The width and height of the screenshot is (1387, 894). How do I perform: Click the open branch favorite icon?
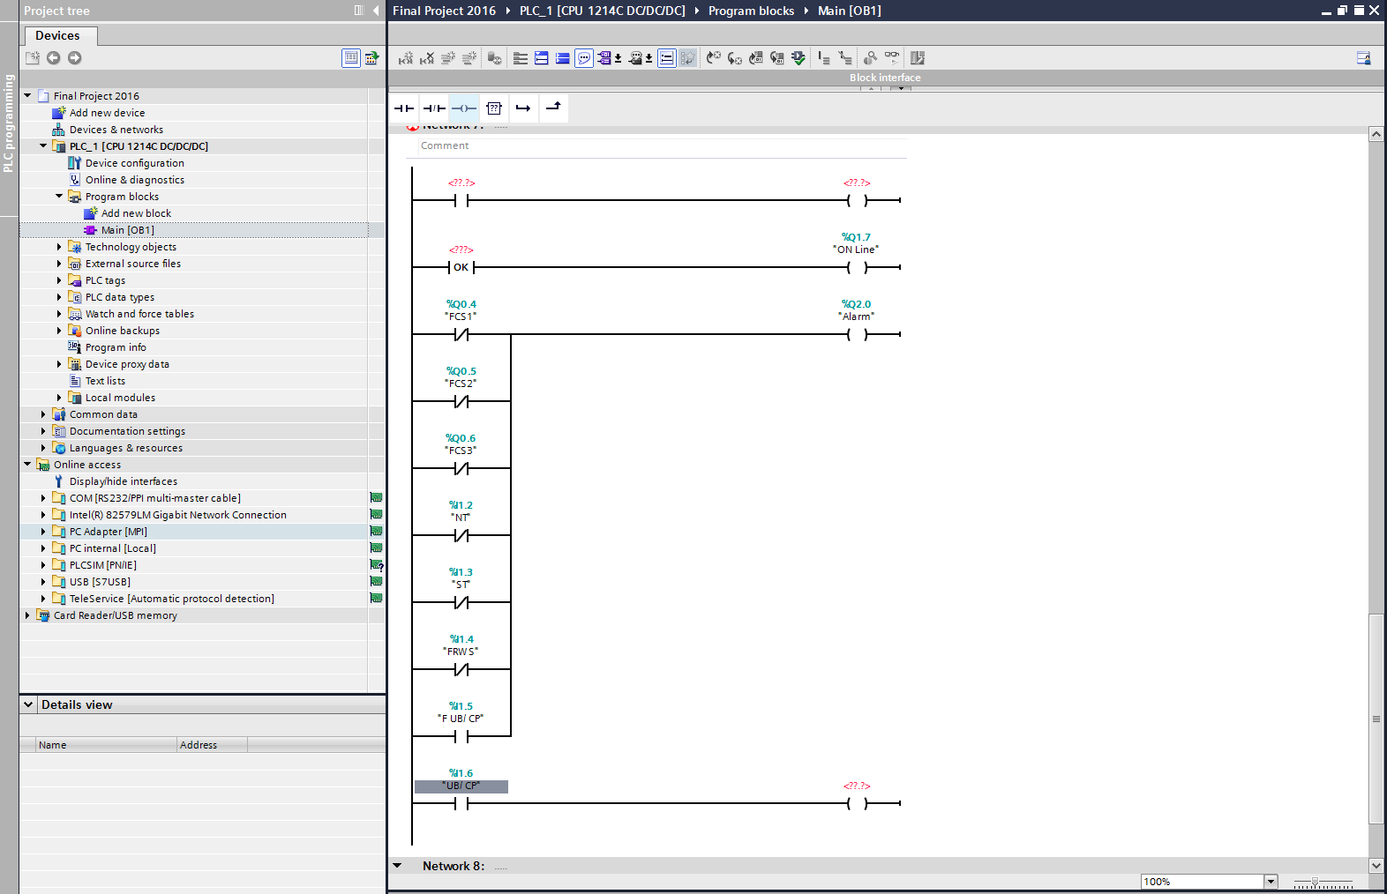(x=523, y=108)
